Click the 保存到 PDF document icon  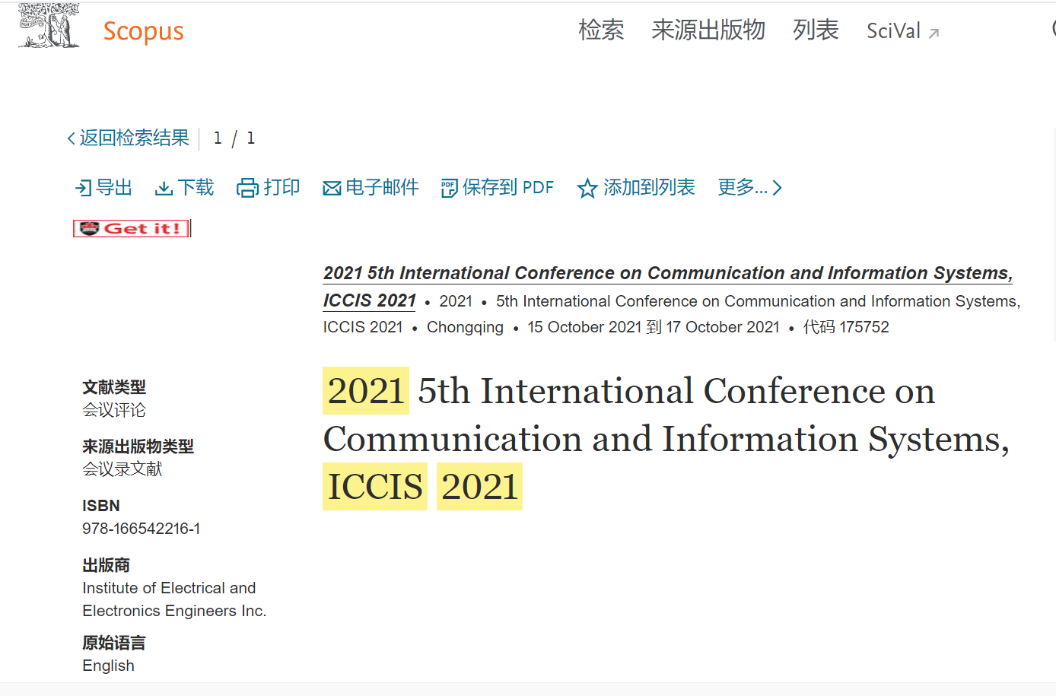click(449, 188)
